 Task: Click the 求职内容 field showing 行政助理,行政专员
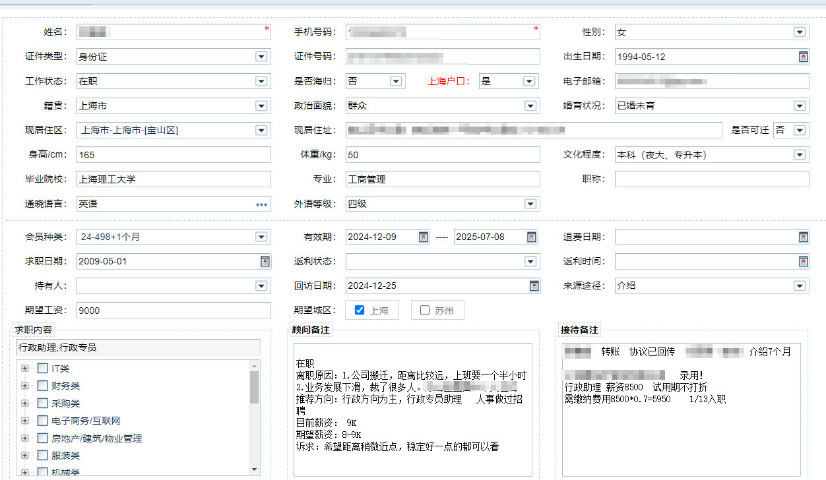[138, 347]
